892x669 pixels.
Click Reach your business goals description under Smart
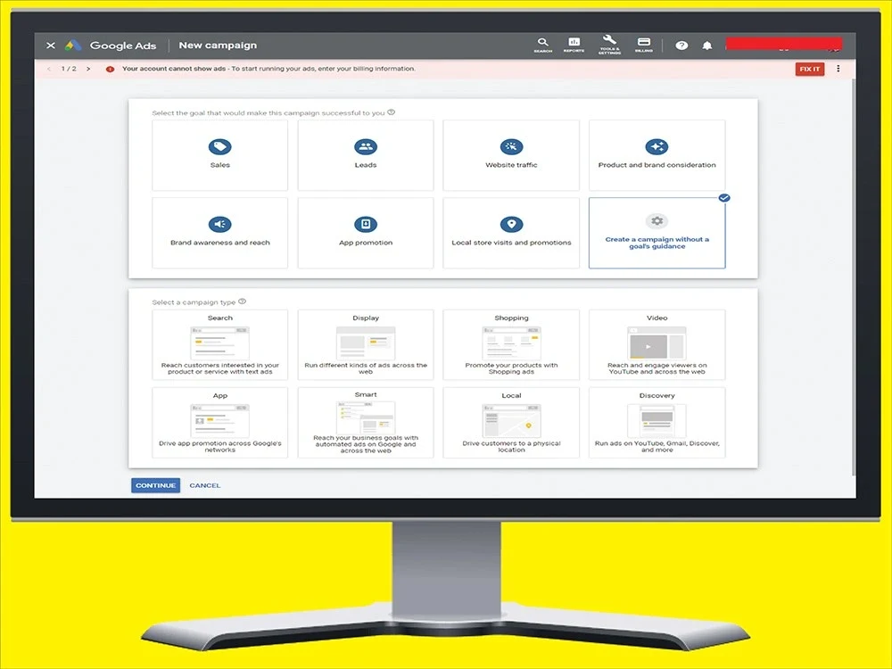click(365, 444)
